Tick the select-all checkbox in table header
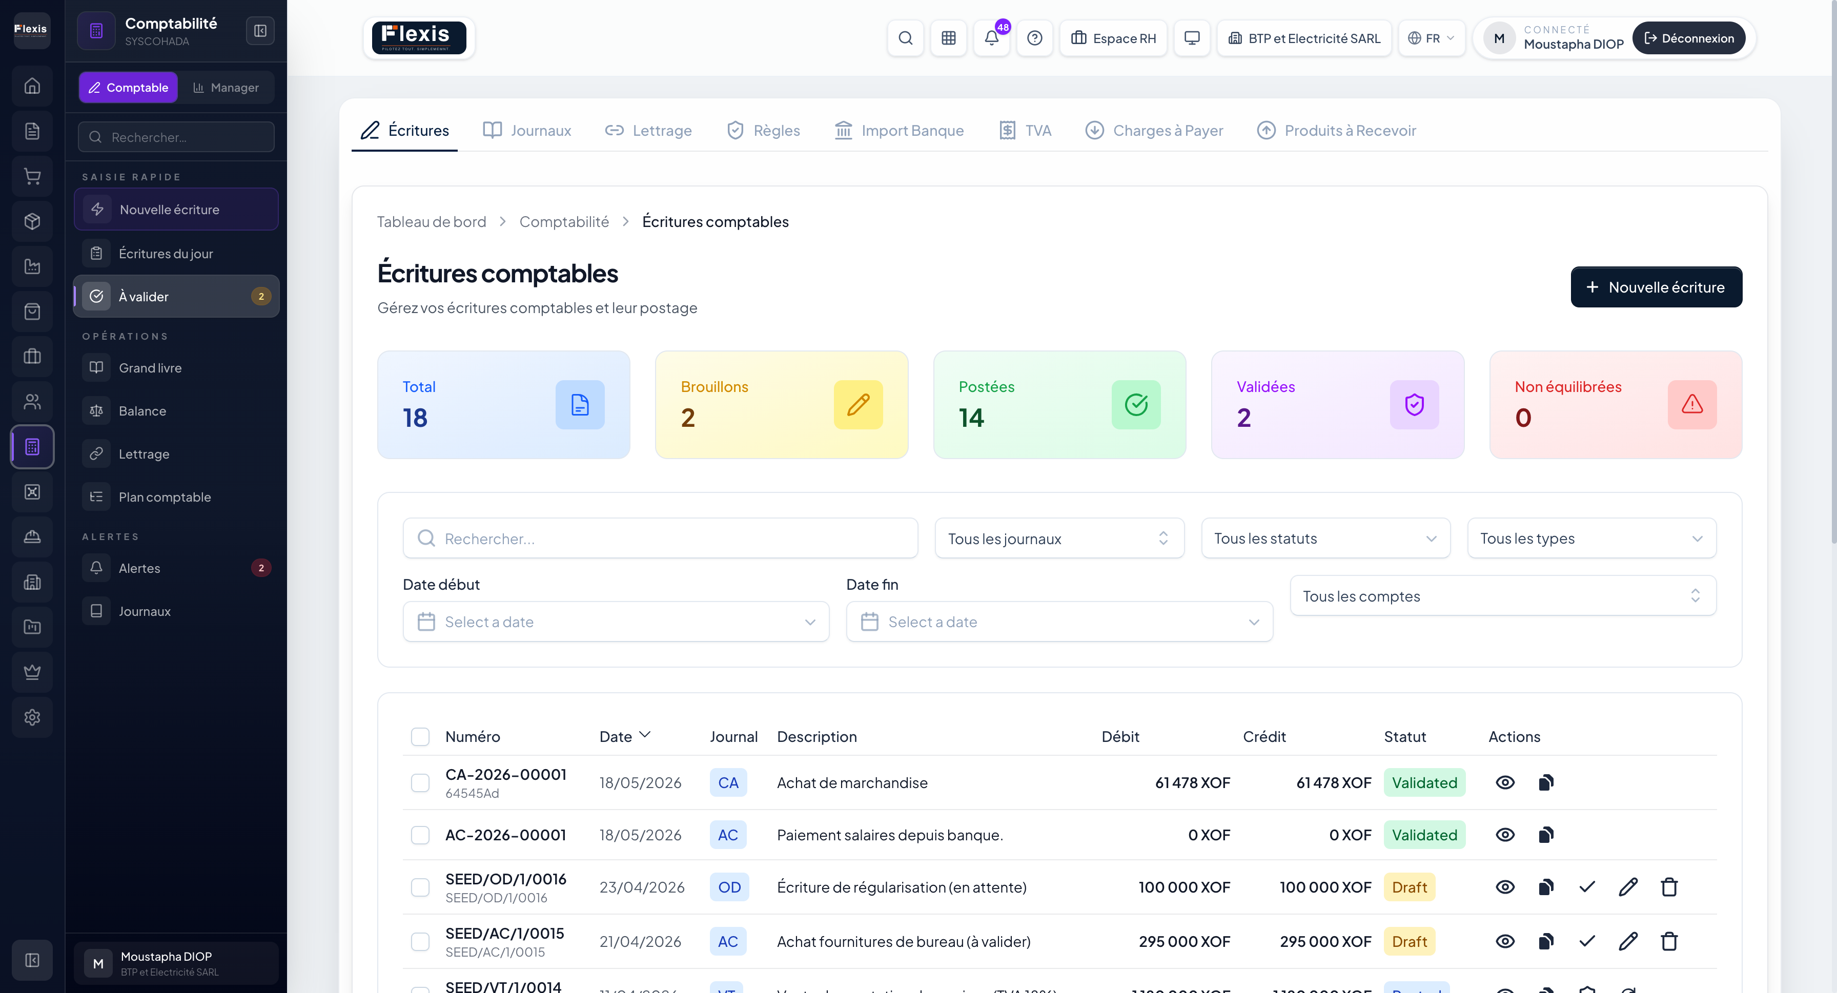The image size is (1837, 993). [420, 736]
